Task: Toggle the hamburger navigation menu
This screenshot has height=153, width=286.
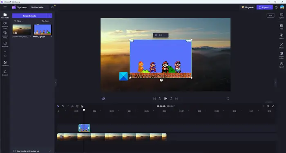Action: pos(5,7)
